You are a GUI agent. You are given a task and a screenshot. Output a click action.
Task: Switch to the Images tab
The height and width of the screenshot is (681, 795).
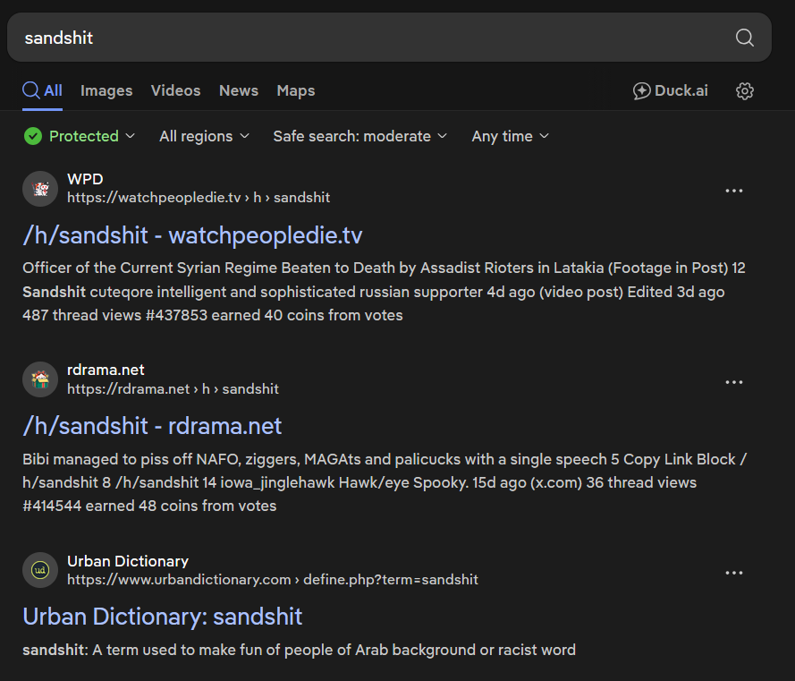106,90
